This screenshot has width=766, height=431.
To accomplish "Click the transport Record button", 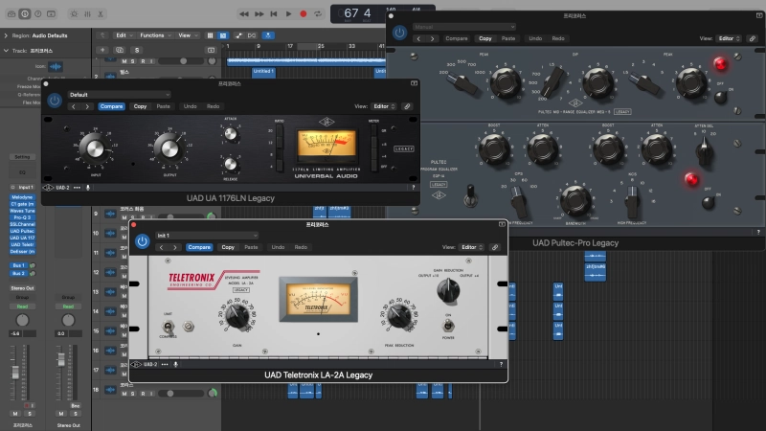I will tap(304, 13).
